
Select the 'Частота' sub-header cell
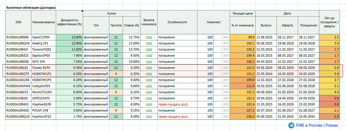pyautogui.click(x=116, y=25)
